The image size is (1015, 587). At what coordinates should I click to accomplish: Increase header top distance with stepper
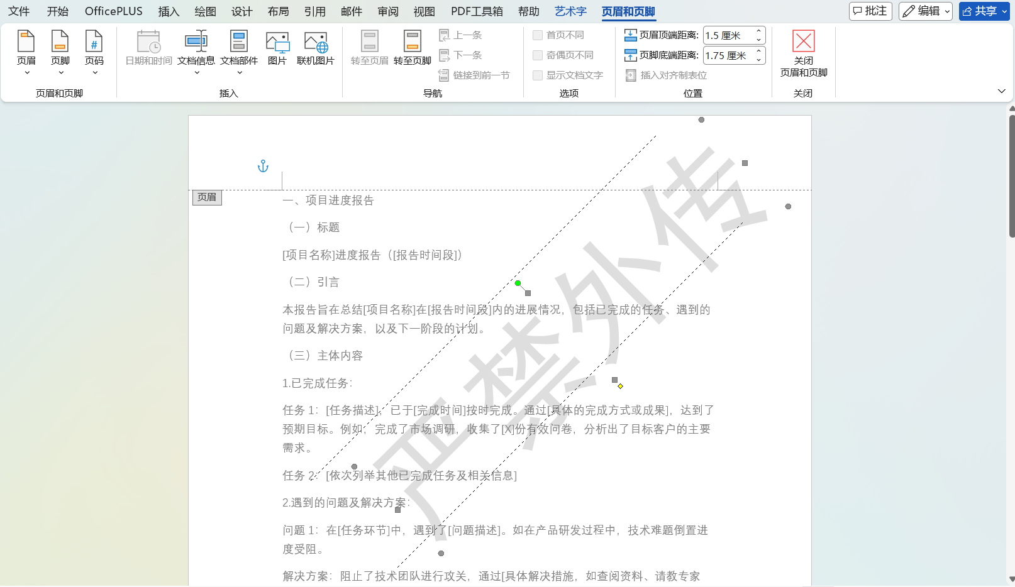click(x=759, y=31)
